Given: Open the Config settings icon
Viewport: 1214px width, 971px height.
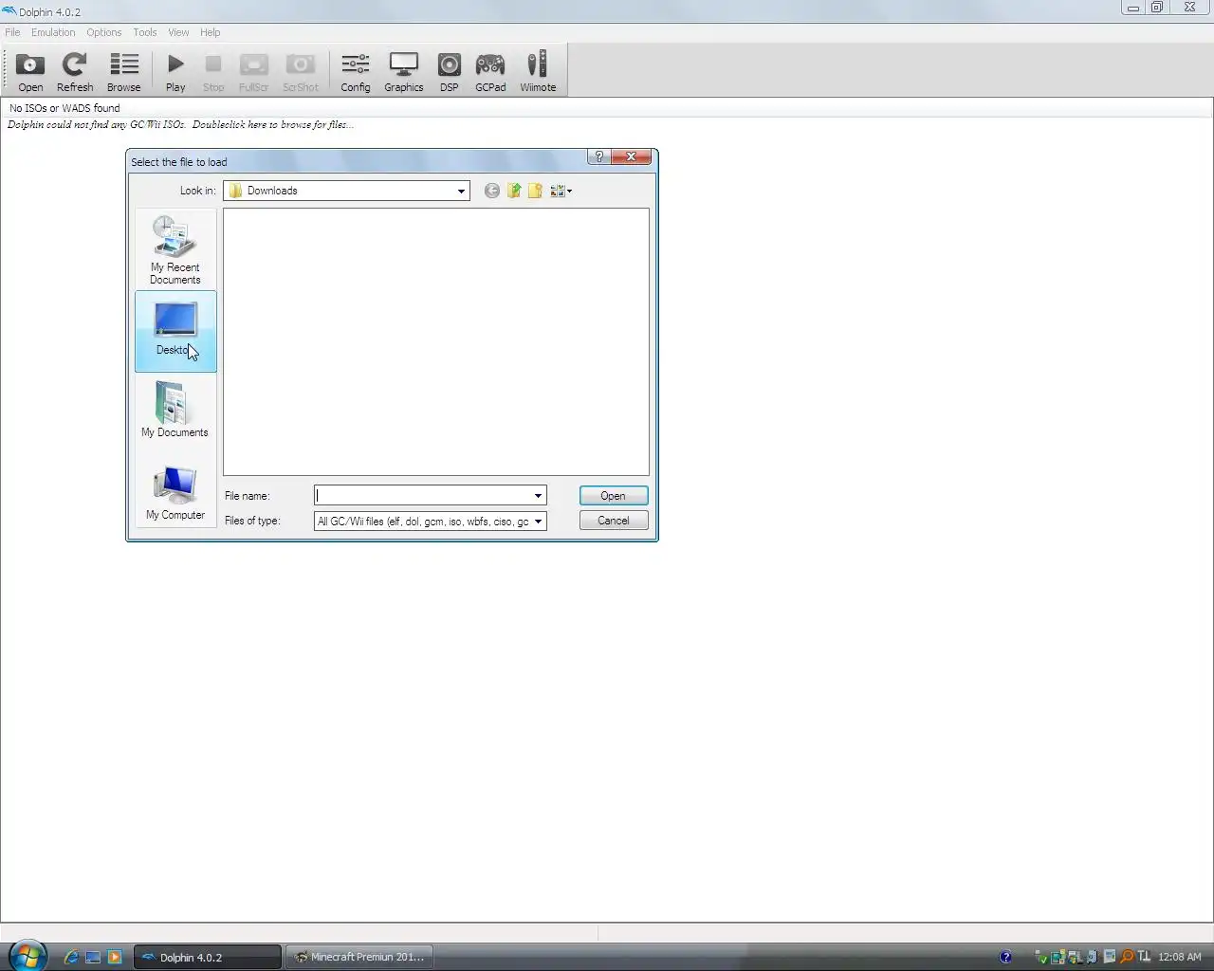Looking at the screenshot, I should tap(356, 72).
